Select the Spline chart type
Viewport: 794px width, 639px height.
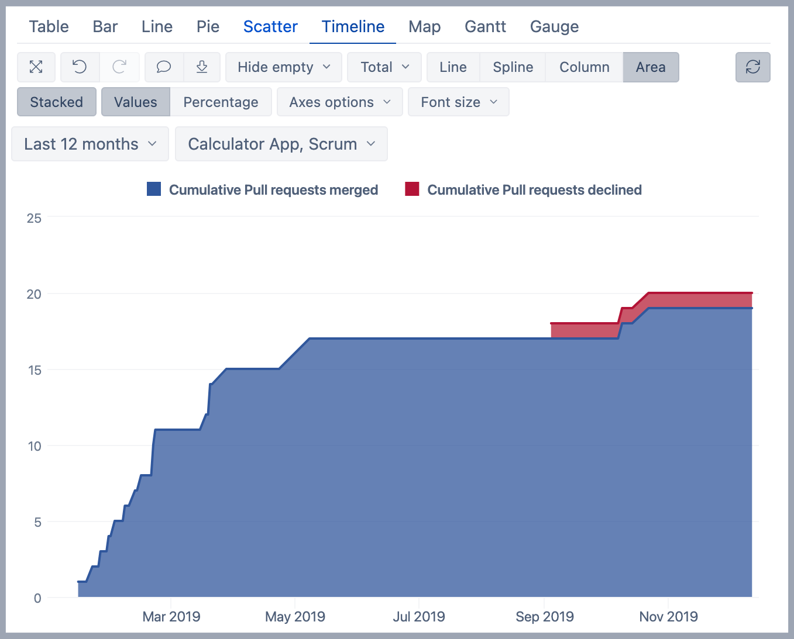[513, 67]
